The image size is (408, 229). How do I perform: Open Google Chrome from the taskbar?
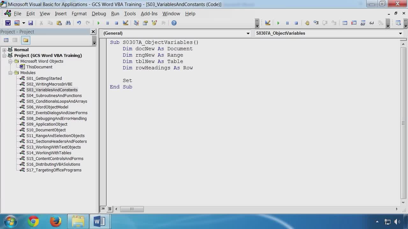[x=33, y=221]
